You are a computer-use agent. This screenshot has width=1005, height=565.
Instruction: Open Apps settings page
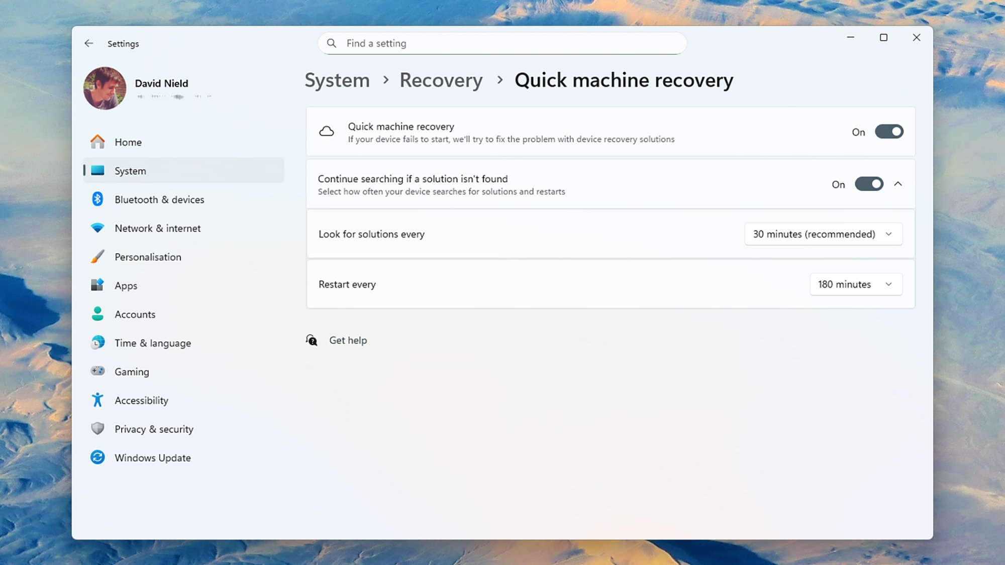184,285
